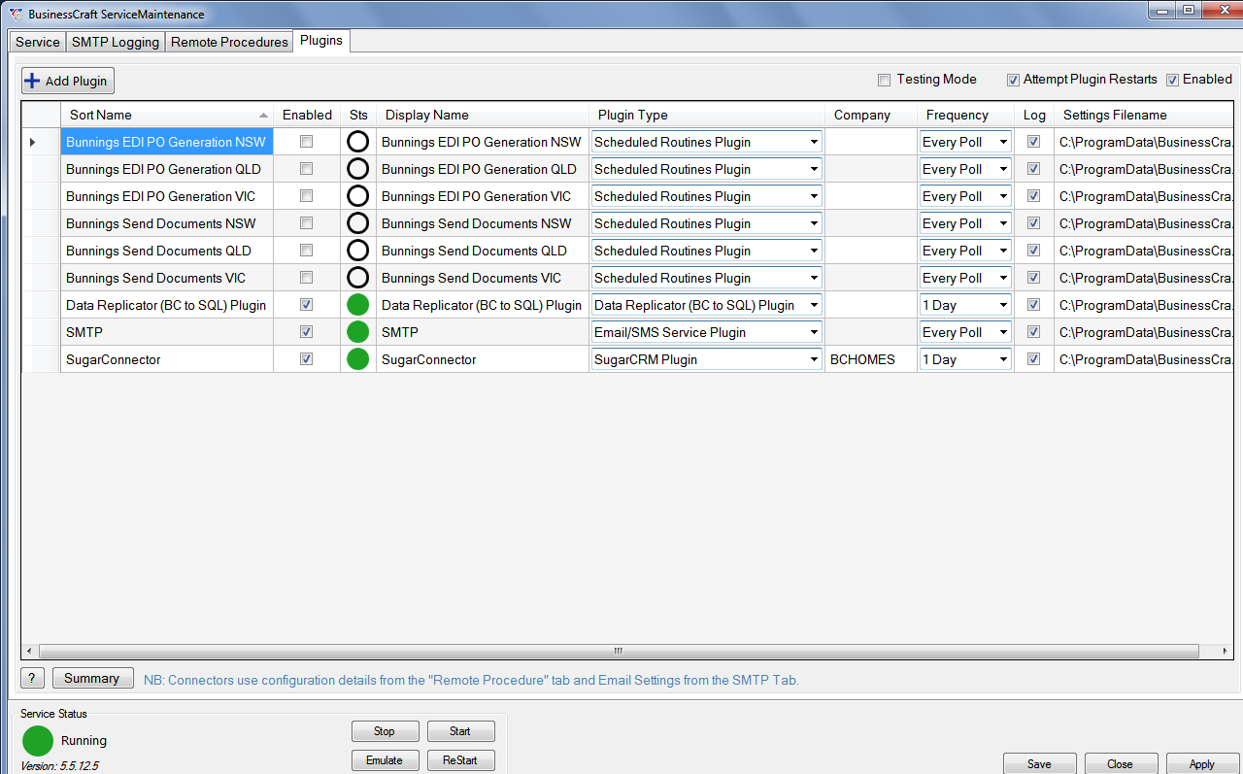Open Plugin Type dropdown for Bunnings Send Documents VIC

(x=813, y=278)
